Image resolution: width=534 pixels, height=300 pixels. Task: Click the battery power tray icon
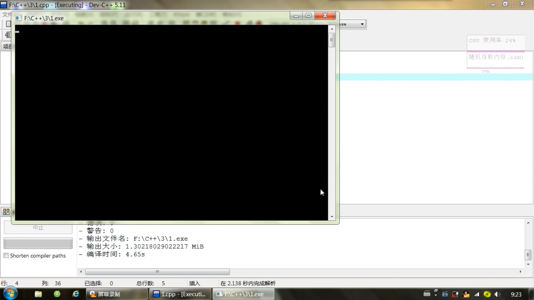tap(455, 294)
